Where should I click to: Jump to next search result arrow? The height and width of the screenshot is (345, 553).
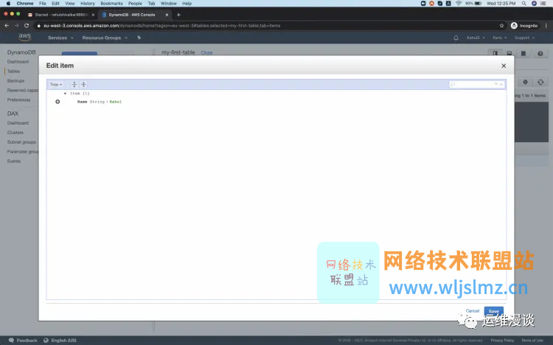[496, 84]
